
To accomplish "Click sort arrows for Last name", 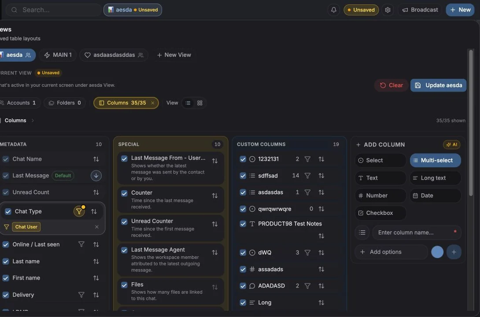I will [96, 262].
